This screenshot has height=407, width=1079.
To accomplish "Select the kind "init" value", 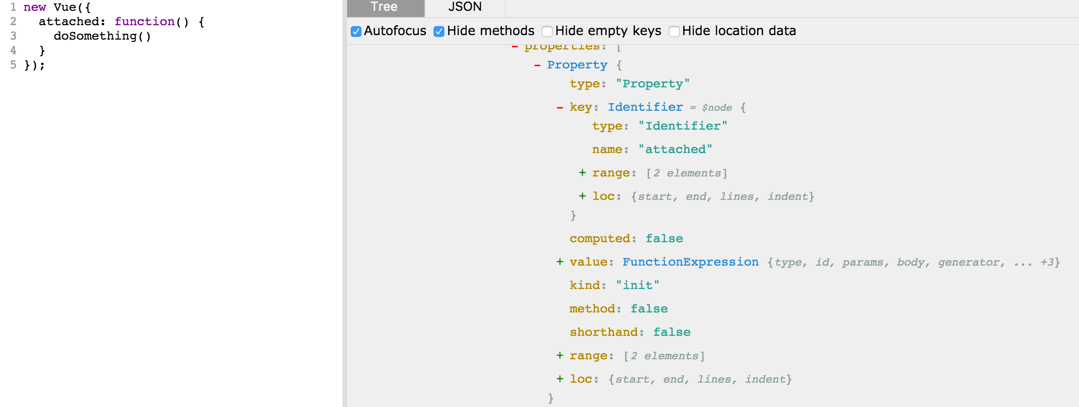I will [638, 285].
